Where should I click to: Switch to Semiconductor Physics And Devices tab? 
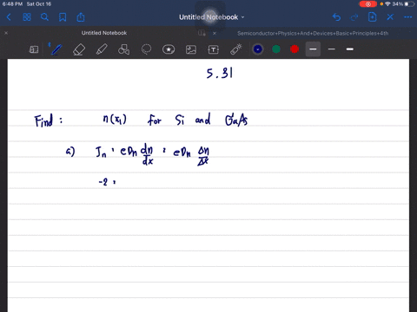(x=313, y=33)
